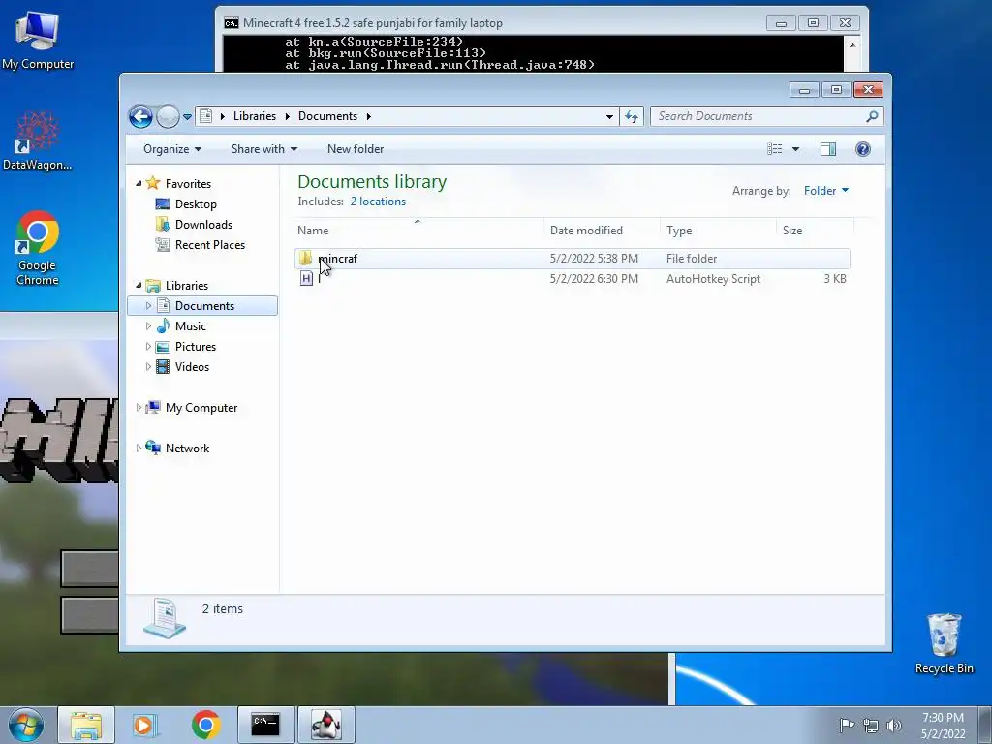This screenshot has height=744, width=992.
Task: Switch to the Java app taskbar button
Action: [325, 725]
